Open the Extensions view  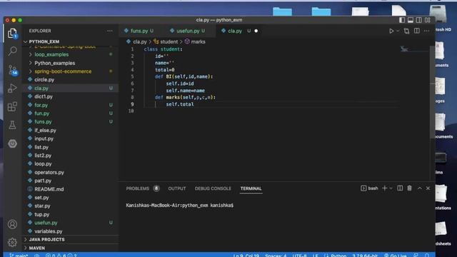coord(12,106)
